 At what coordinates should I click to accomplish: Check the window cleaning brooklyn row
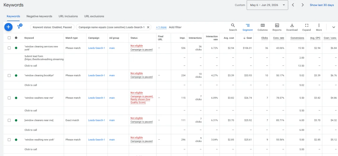(x=9, y=76)
